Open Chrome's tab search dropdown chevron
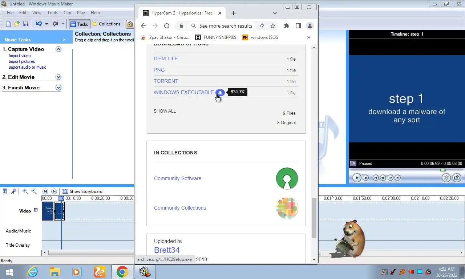The height and width of the screenshot is (279, 465). pyautogui.click(x=275, y=13)
